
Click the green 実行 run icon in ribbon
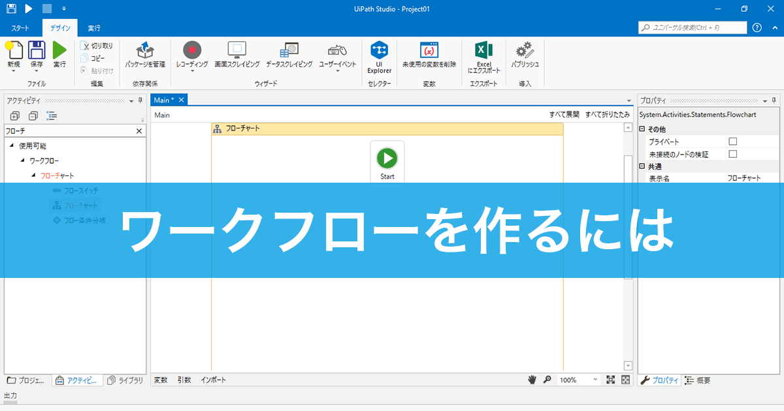click(59, 50)
